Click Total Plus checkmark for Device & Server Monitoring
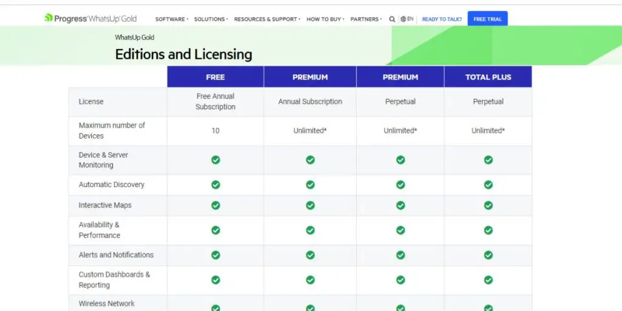The width and height of the screenshot is (622, 311). point(488,160)
